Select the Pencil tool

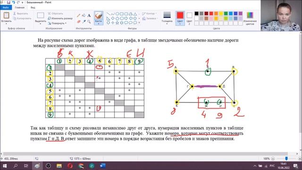coord(79,16)
